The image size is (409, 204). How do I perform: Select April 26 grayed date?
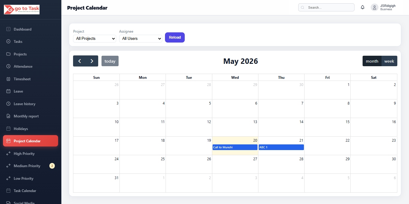point(96,90)
